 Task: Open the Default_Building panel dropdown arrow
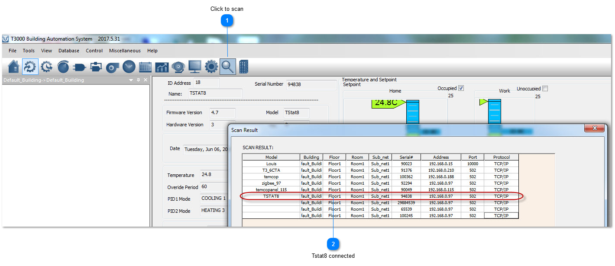click(x=131, y=80)
